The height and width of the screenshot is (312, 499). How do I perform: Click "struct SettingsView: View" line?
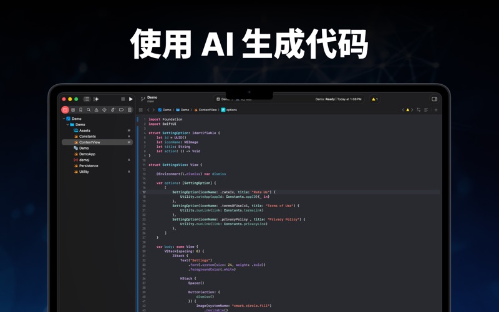click(x=175, y=165)
